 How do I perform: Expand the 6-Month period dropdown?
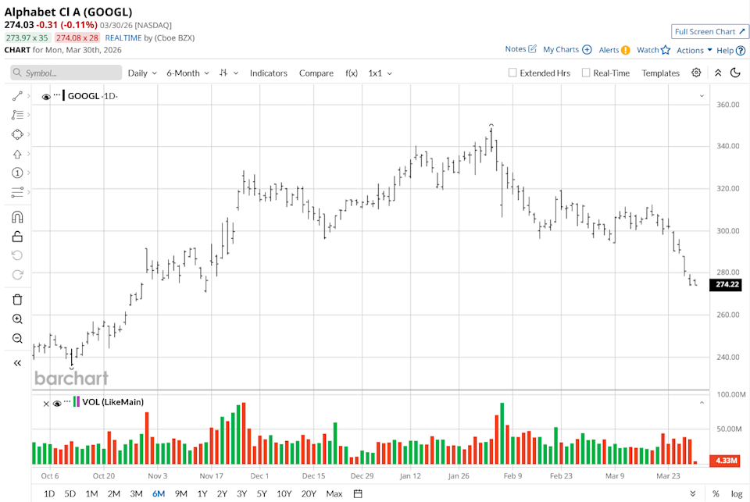[187, 73]
